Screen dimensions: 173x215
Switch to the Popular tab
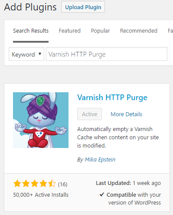(x=100, y=31)
